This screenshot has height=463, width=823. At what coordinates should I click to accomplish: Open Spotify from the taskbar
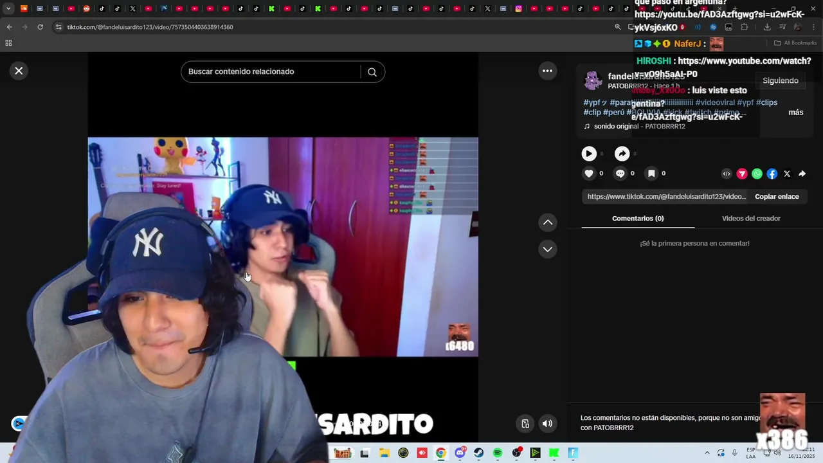coord(498,453)
